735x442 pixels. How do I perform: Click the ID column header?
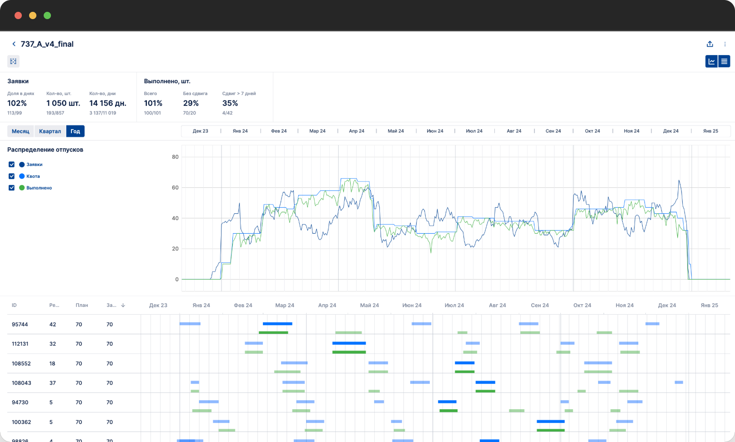point(14,305)
